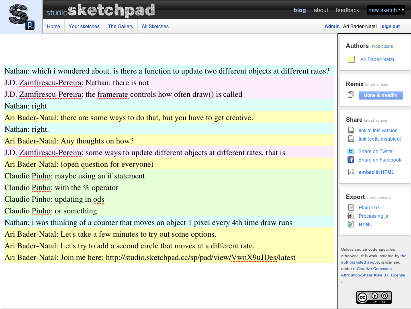Open the blog page
The image size is (411, 309).
coord(300,10)
